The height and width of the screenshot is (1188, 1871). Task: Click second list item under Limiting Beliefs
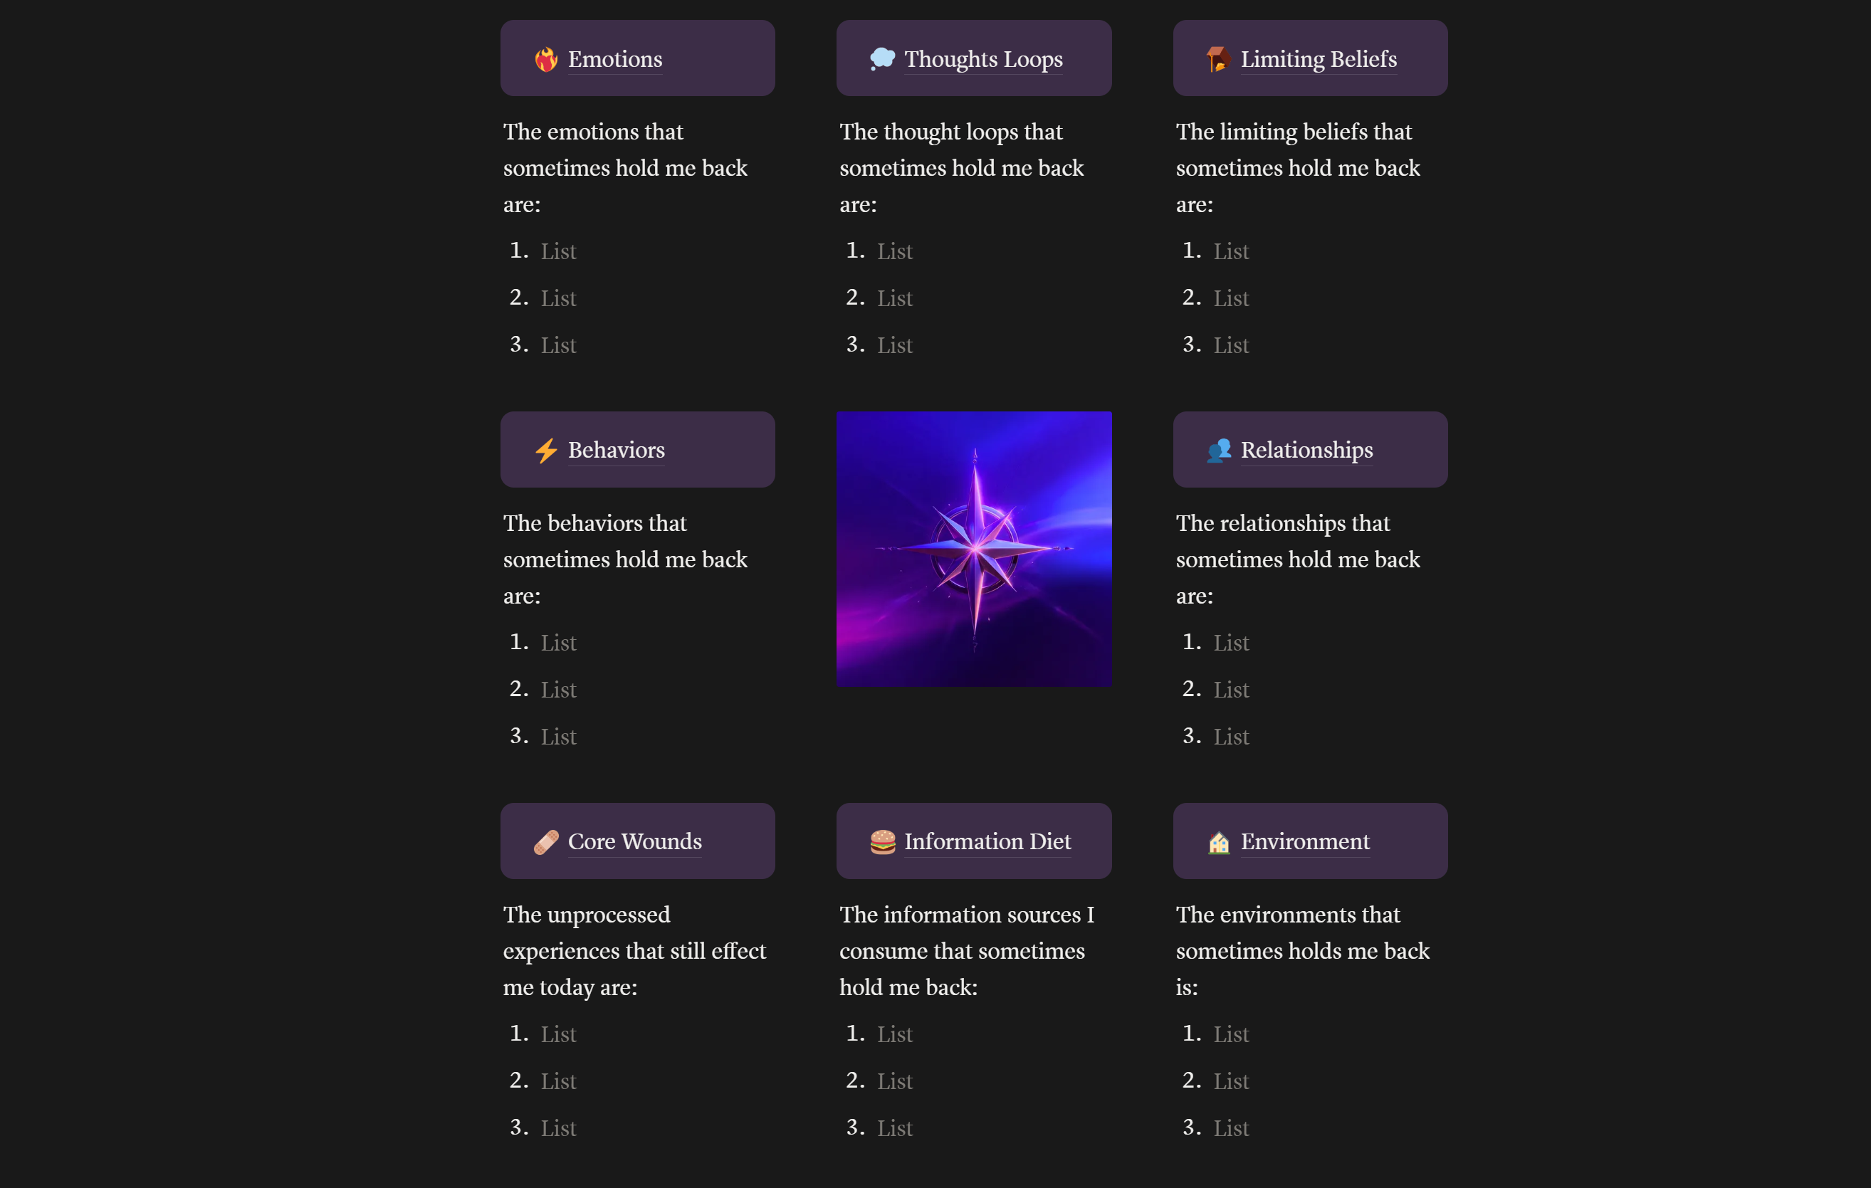(x=1231, y=298)
